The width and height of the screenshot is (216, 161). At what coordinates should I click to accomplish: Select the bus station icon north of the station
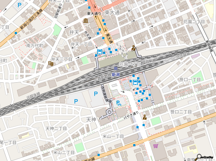pyautogui.click(x=99, y=52)
